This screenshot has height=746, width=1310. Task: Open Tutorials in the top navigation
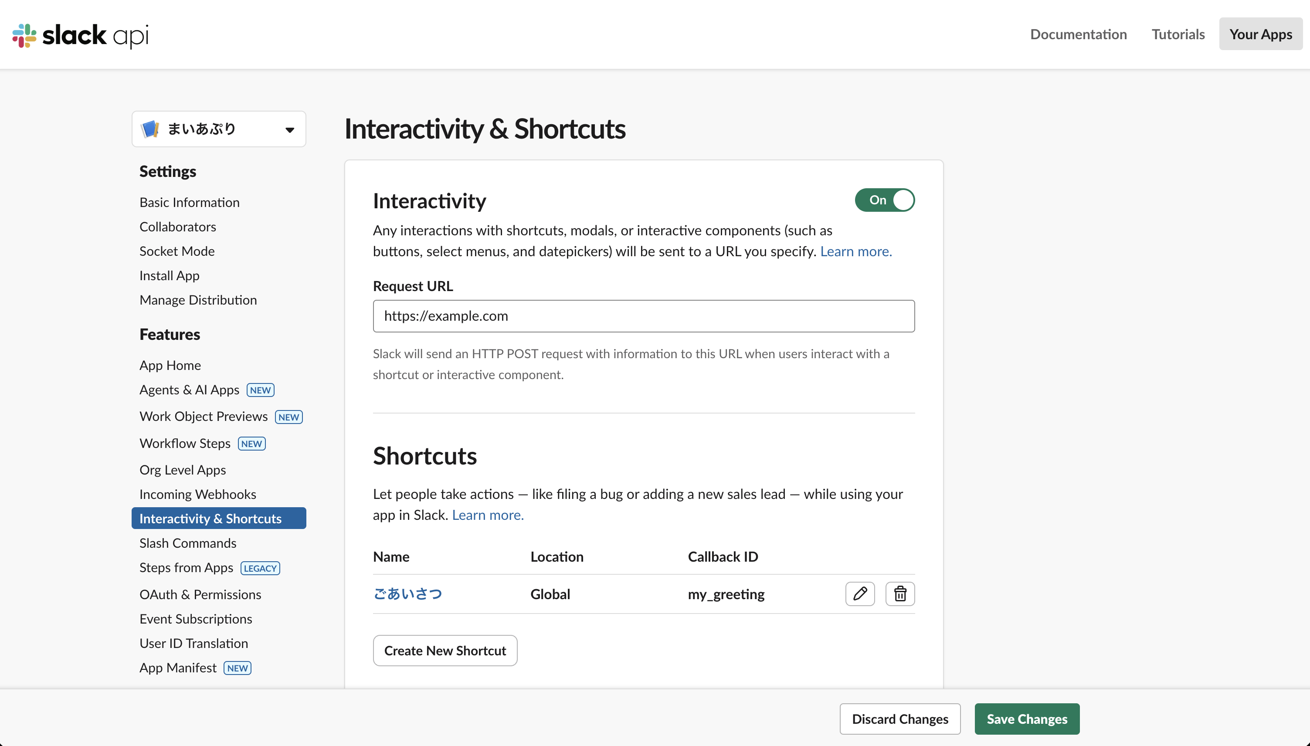1178,34
